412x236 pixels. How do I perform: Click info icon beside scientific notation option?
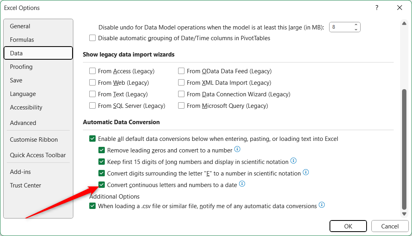[x=306, y=172]
